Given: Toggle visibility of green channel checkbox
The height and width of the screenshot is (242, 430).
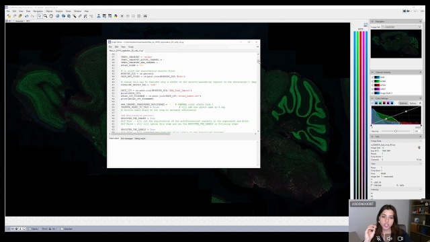Looking at the screenshot, I should click(373, 81).
